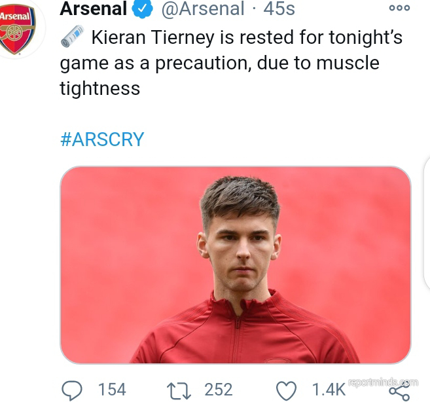Click the 1.4K likes count
This screenshot has width=430, height=402.
(x=328, y=390)
